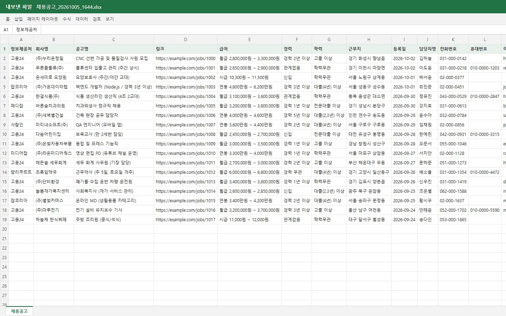Select the 급여 header cell
506x316 pixels.
click(x=249, y=49)
